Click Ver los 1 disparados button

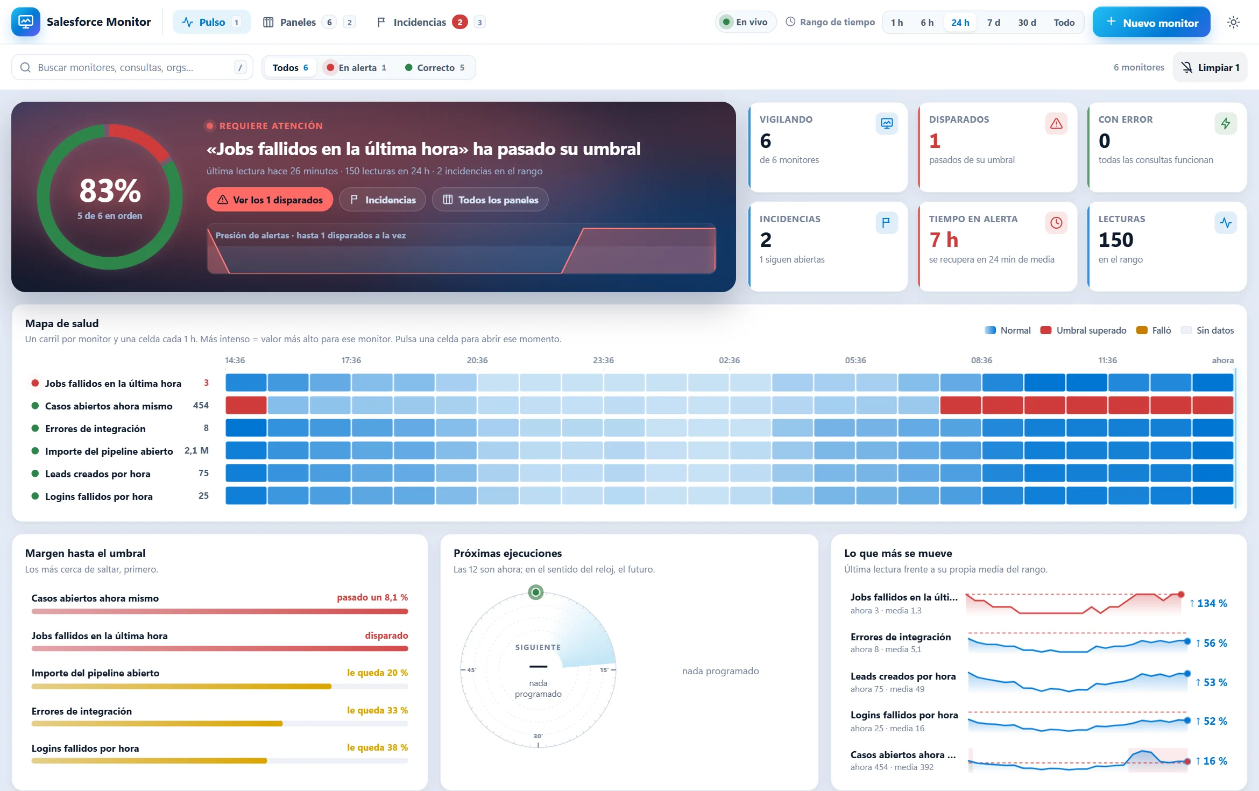point(270,200)
